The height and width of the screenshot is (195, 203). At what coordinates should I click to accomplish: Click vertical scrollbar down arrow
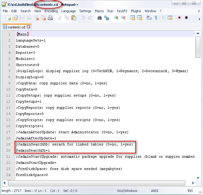tap(198, 178)
